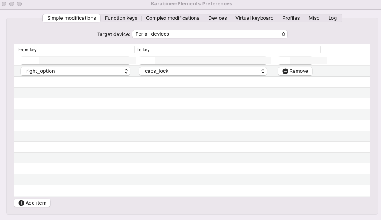
Task: Click the window zoom button
Action: (19, 4)
